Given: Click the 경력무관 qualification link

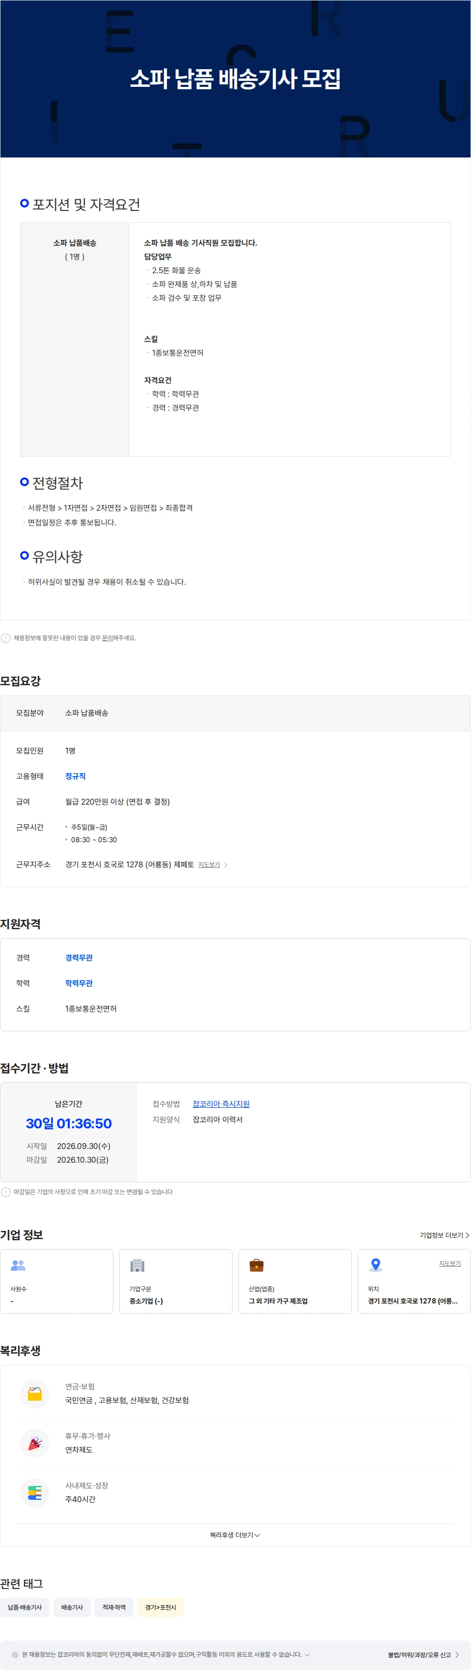Looking at the screenshot, I should 79,958.
